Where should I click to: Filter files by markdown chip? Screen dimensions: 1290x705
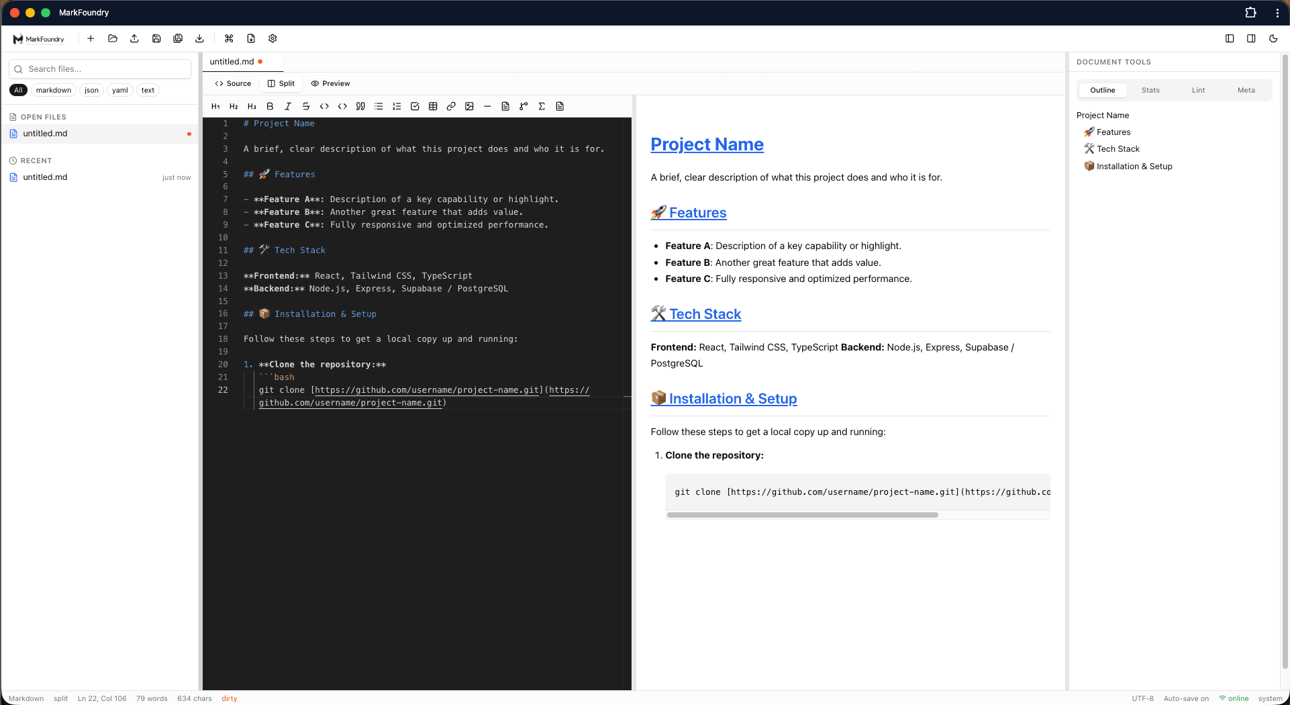(54, 90)
